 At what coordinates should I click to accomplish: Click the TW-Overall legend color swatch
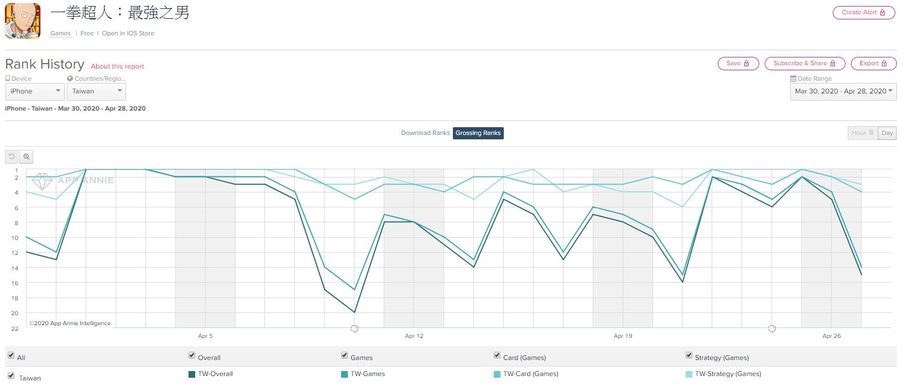tap(192, 374)
